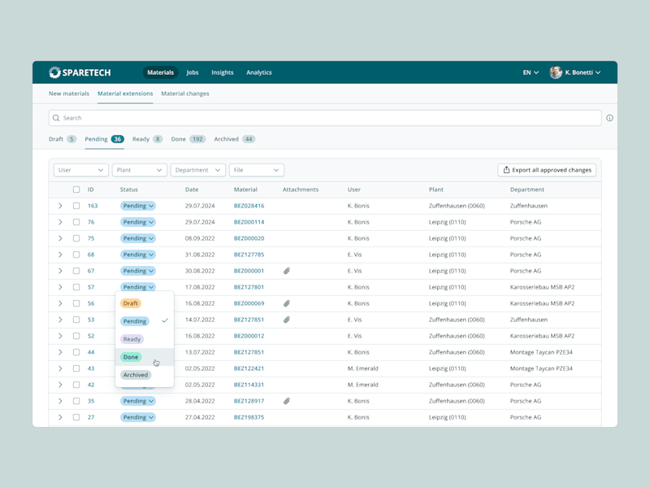Open Pending status dropdown on row 35
The image size is (650, 488).
[x=138, y=401]
